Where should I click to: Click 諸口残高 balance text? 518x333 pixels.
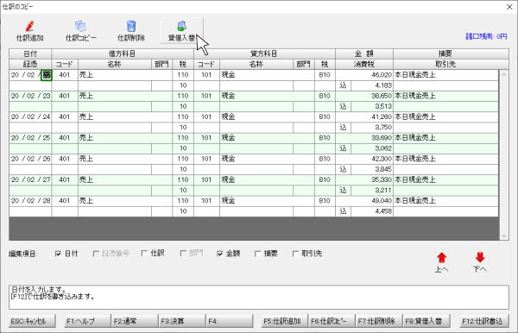pos(486,36)
